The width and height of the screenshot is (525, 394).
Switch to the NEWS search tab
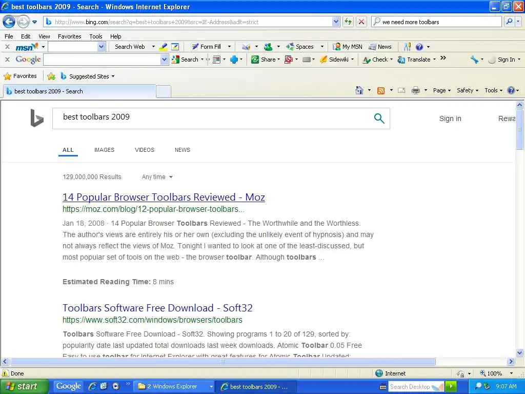tap(182, 150)
